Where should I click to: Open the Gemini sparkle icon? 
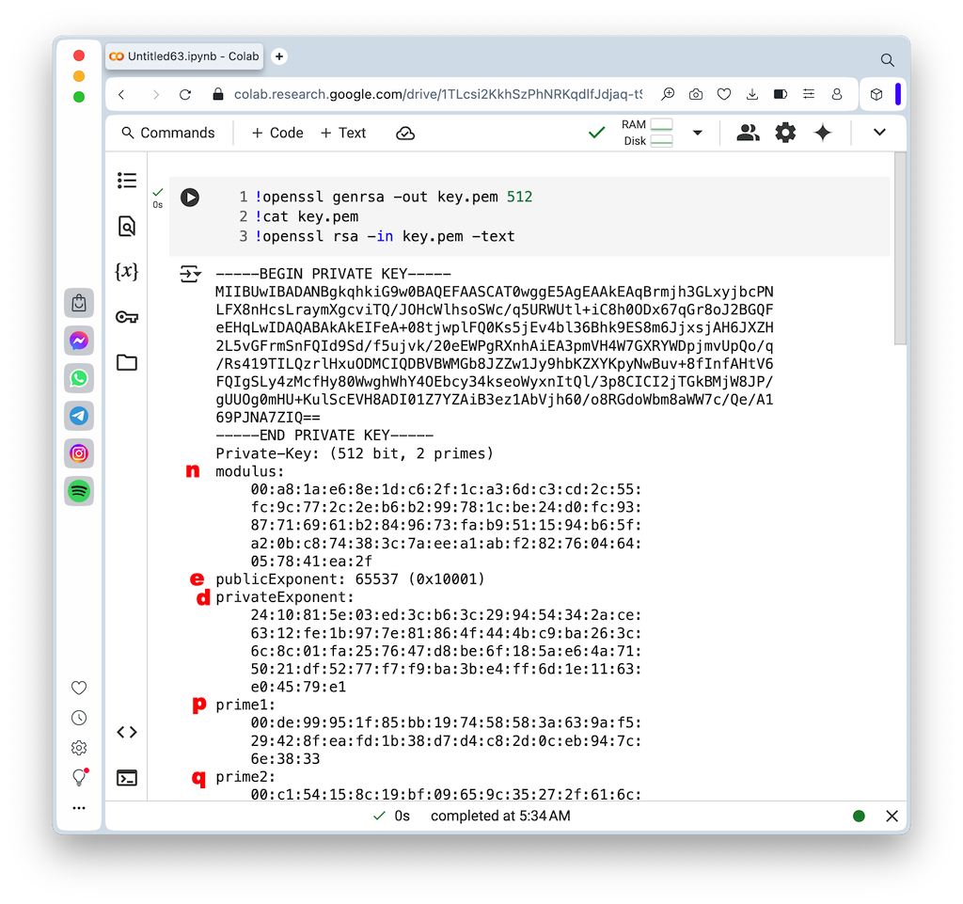tap(823, 133)
